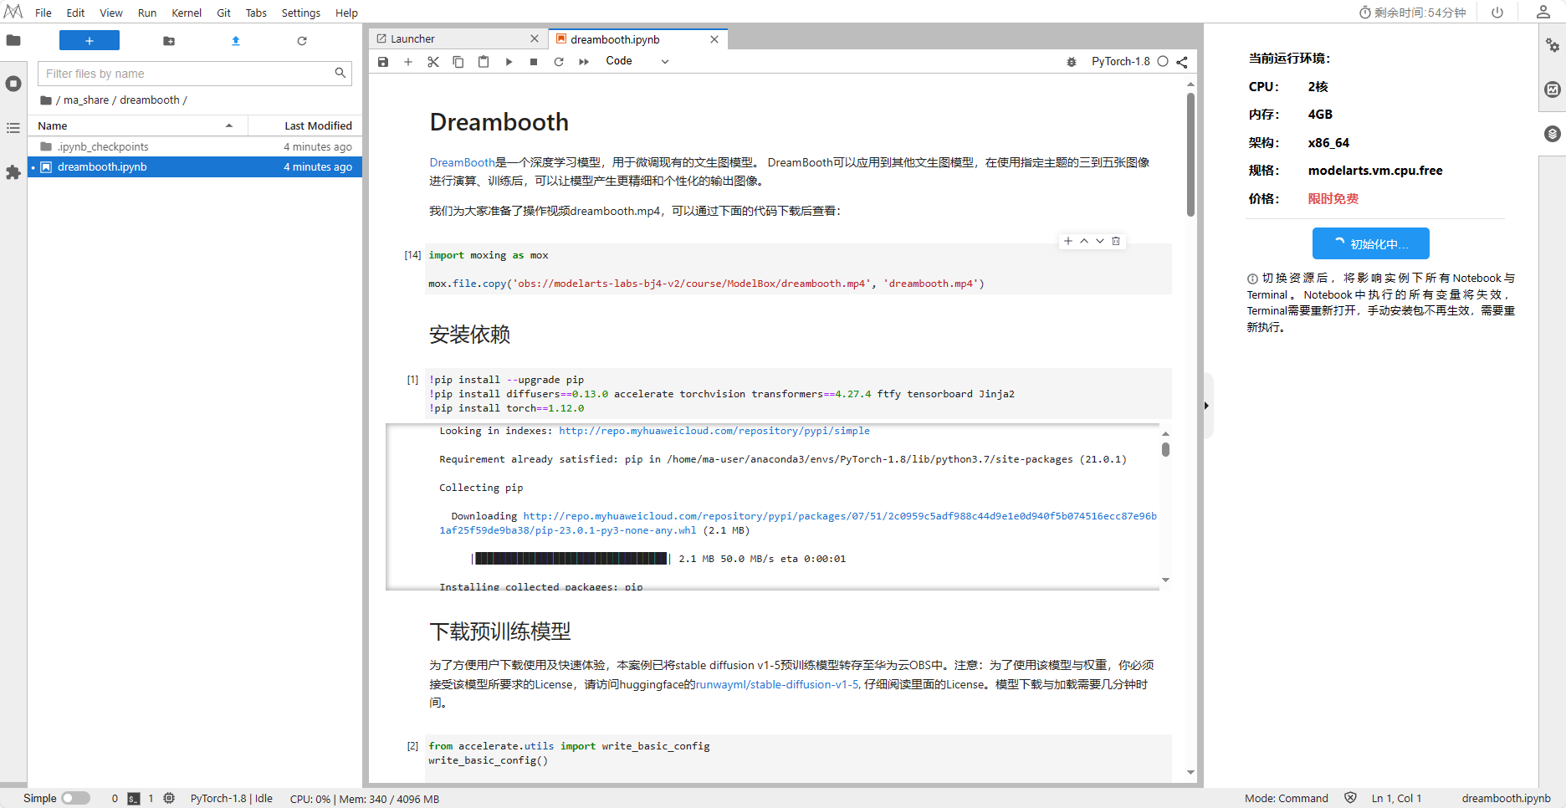Open the Run menu
Screen dimensions: 1566x808
pos(147,13)
